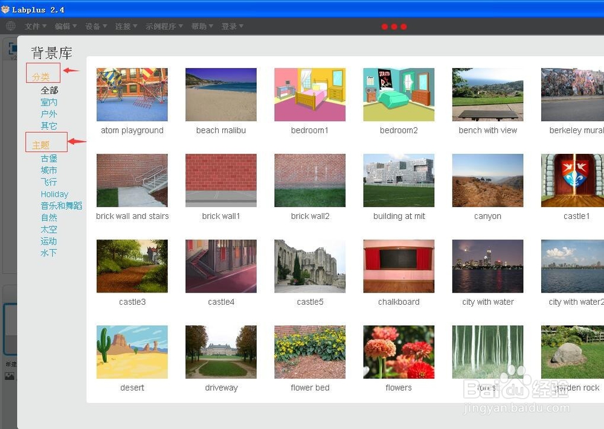The image size is (604, 429).
Task: Choose the garden rock backdrop
Action: click(x=573, y=352)
